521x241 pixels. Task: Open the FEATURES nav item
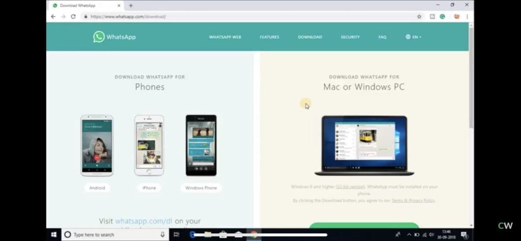coord(270,37)
